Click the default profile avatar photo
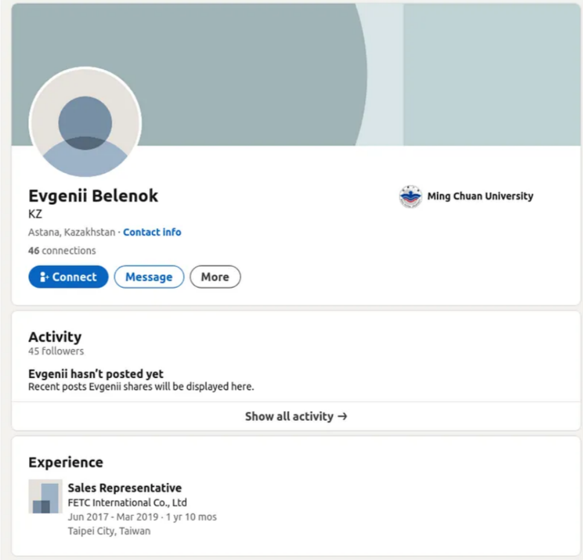This screenshot has width=583, height=560. click(85, 123)
